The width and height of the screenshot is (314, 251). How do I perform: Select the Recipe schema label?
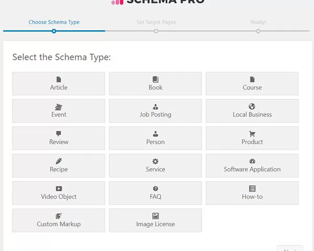59,169
